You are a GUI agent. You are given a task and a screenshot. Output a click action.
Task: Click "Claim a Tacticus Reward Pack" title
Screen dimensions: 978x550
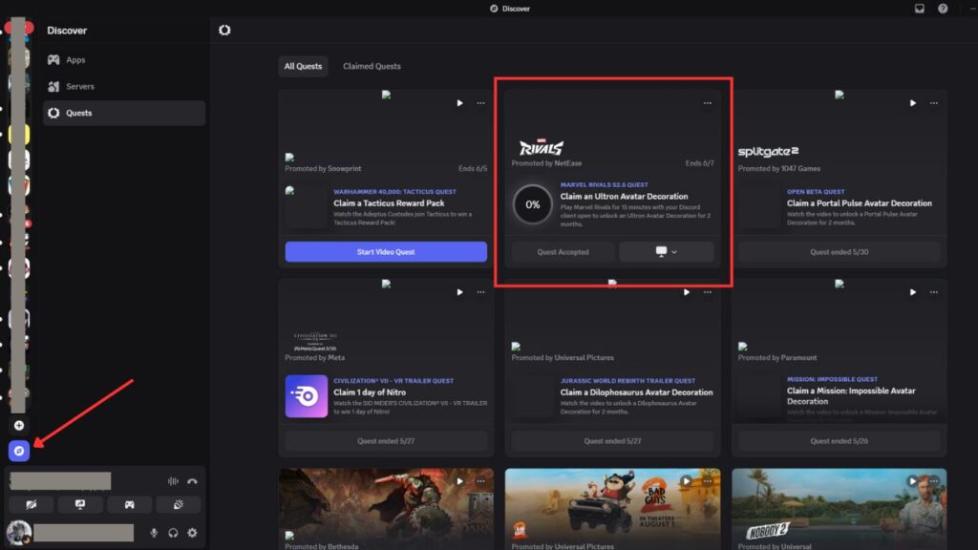coord(389,203)
